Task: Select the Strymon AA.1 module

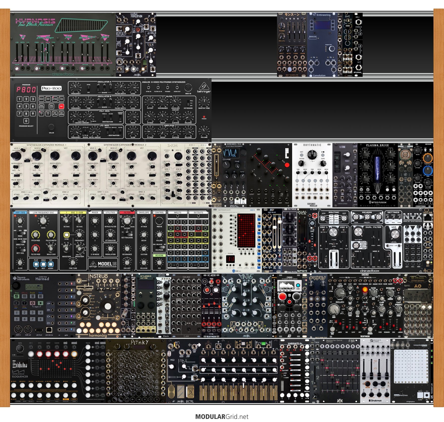Action: click(x=358, y=45)
